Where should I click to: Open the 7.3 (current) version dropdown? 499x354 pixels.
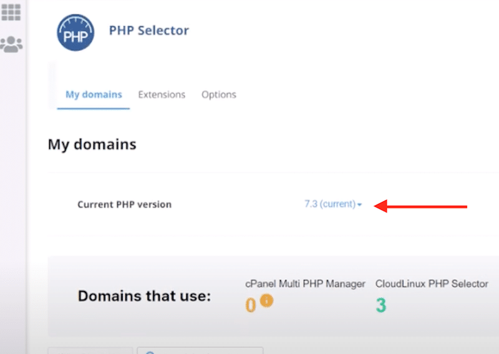[x=332, y=204]
